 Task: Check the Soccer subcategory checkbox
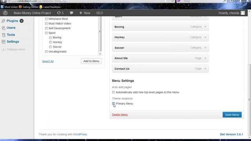coord(51,47)
